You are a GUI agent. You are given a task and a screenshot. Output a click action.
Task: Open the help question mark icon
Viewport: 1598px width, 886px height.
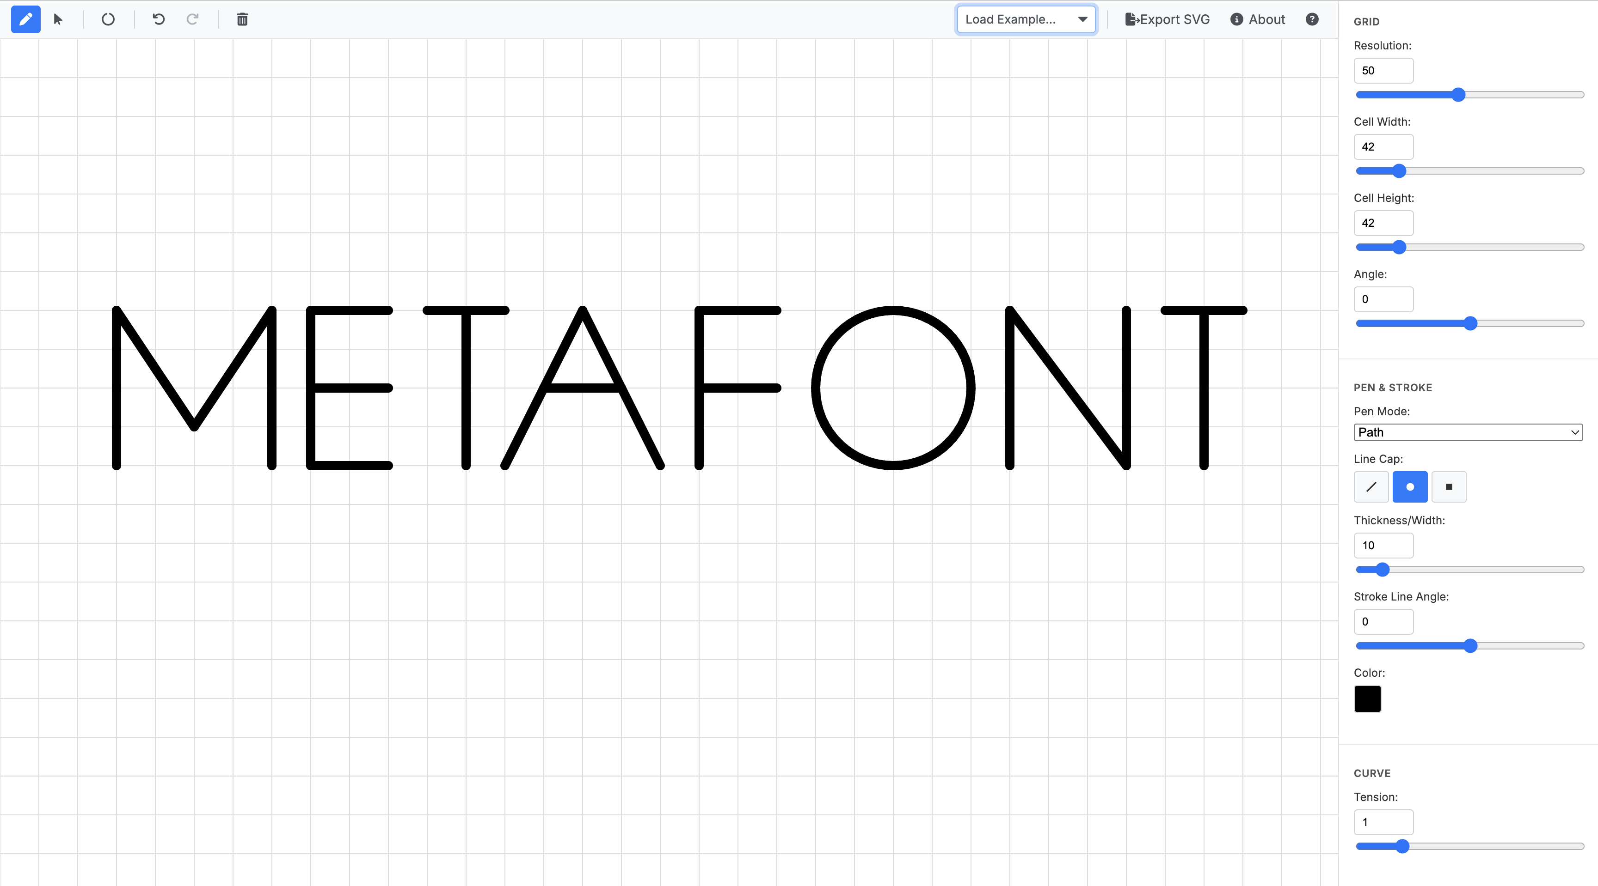click(1311, 19)
